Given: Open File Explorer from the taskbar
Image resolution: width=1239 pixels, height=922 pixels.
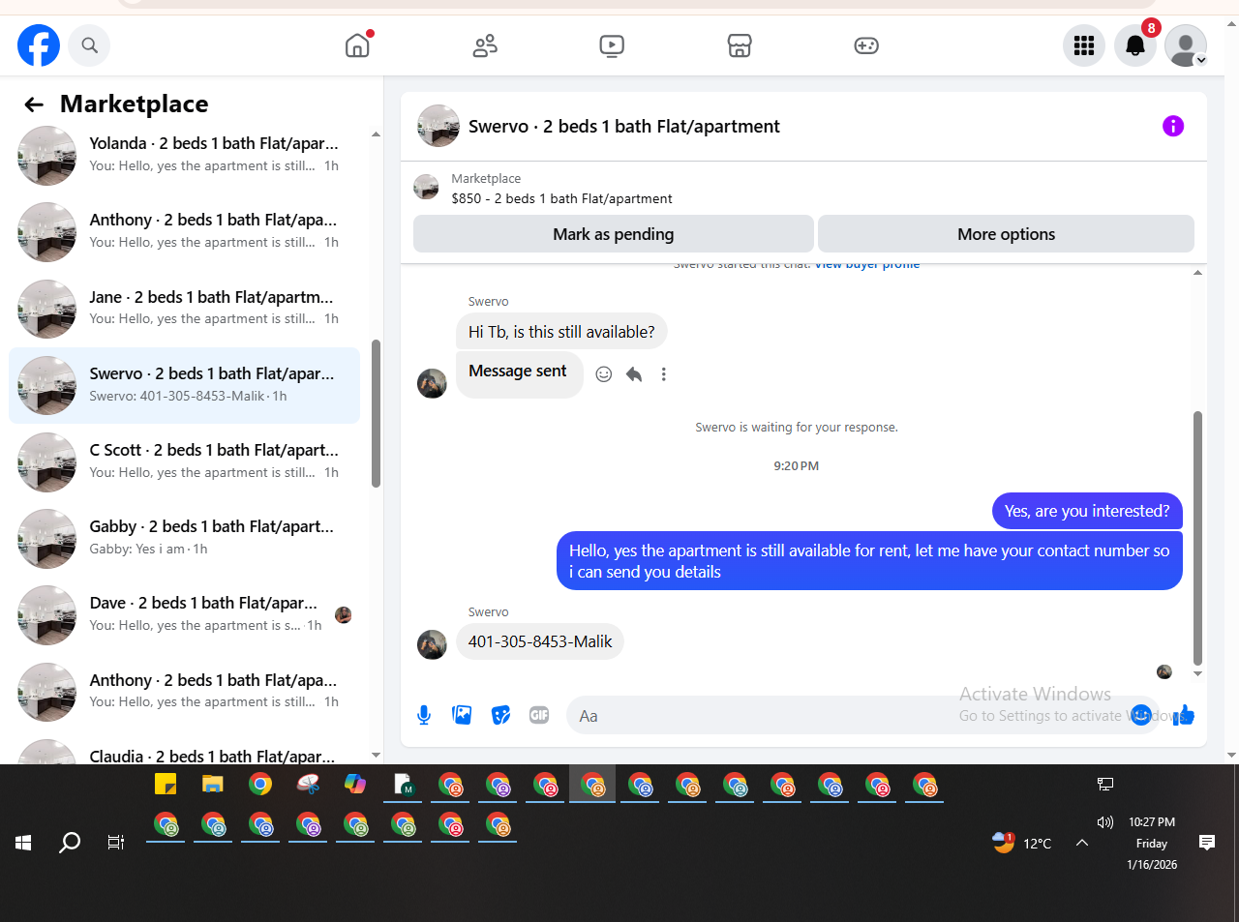Looking at the screenshot, I should point(213,784).
